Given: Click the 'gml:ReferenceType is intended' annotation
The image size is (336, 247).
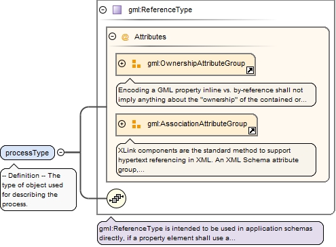Looking at the screenshot, I should (x=210, y=233).
